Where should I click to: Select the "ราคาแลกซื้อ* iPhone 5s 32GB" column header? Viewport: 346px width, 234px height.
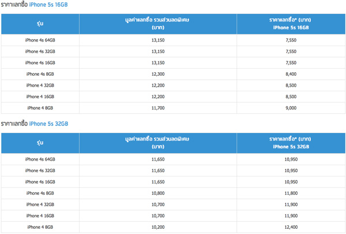[291, 143]
